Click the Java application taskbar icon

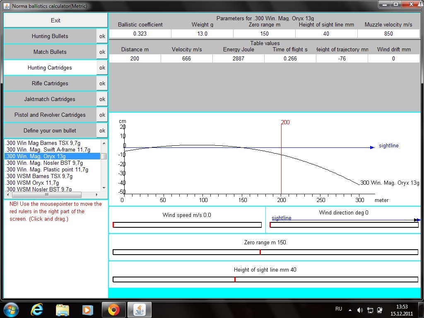point(140,309)
